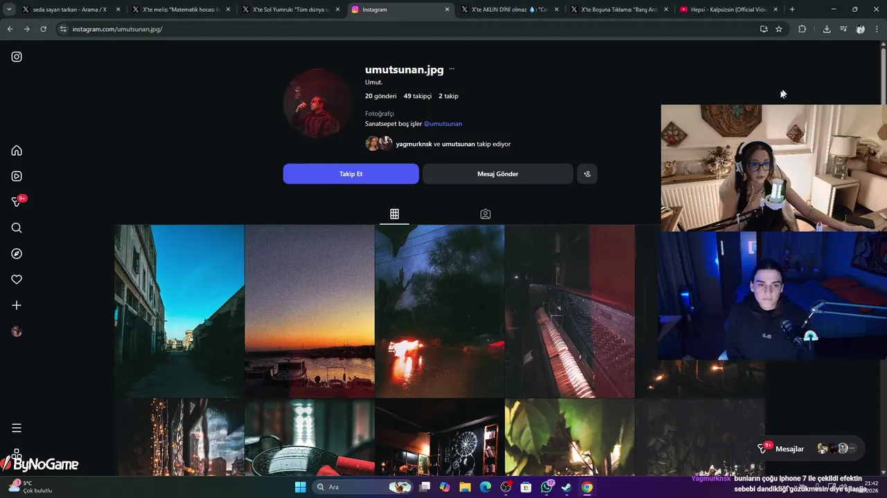Open notifications heart icon
Screen dimensions: 887x498
coord(17,279)
